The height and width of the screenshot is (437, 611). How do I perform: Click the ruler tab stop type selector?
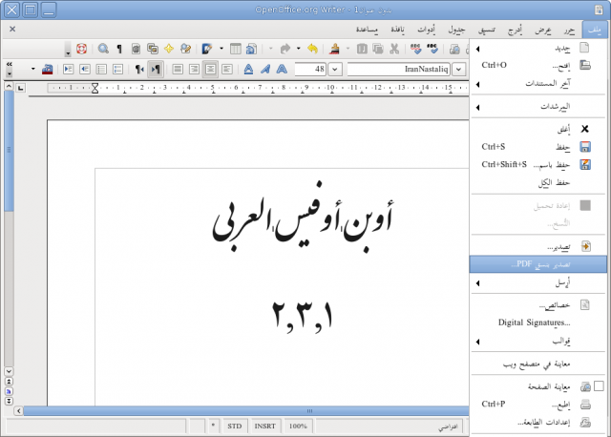point(21,89)
